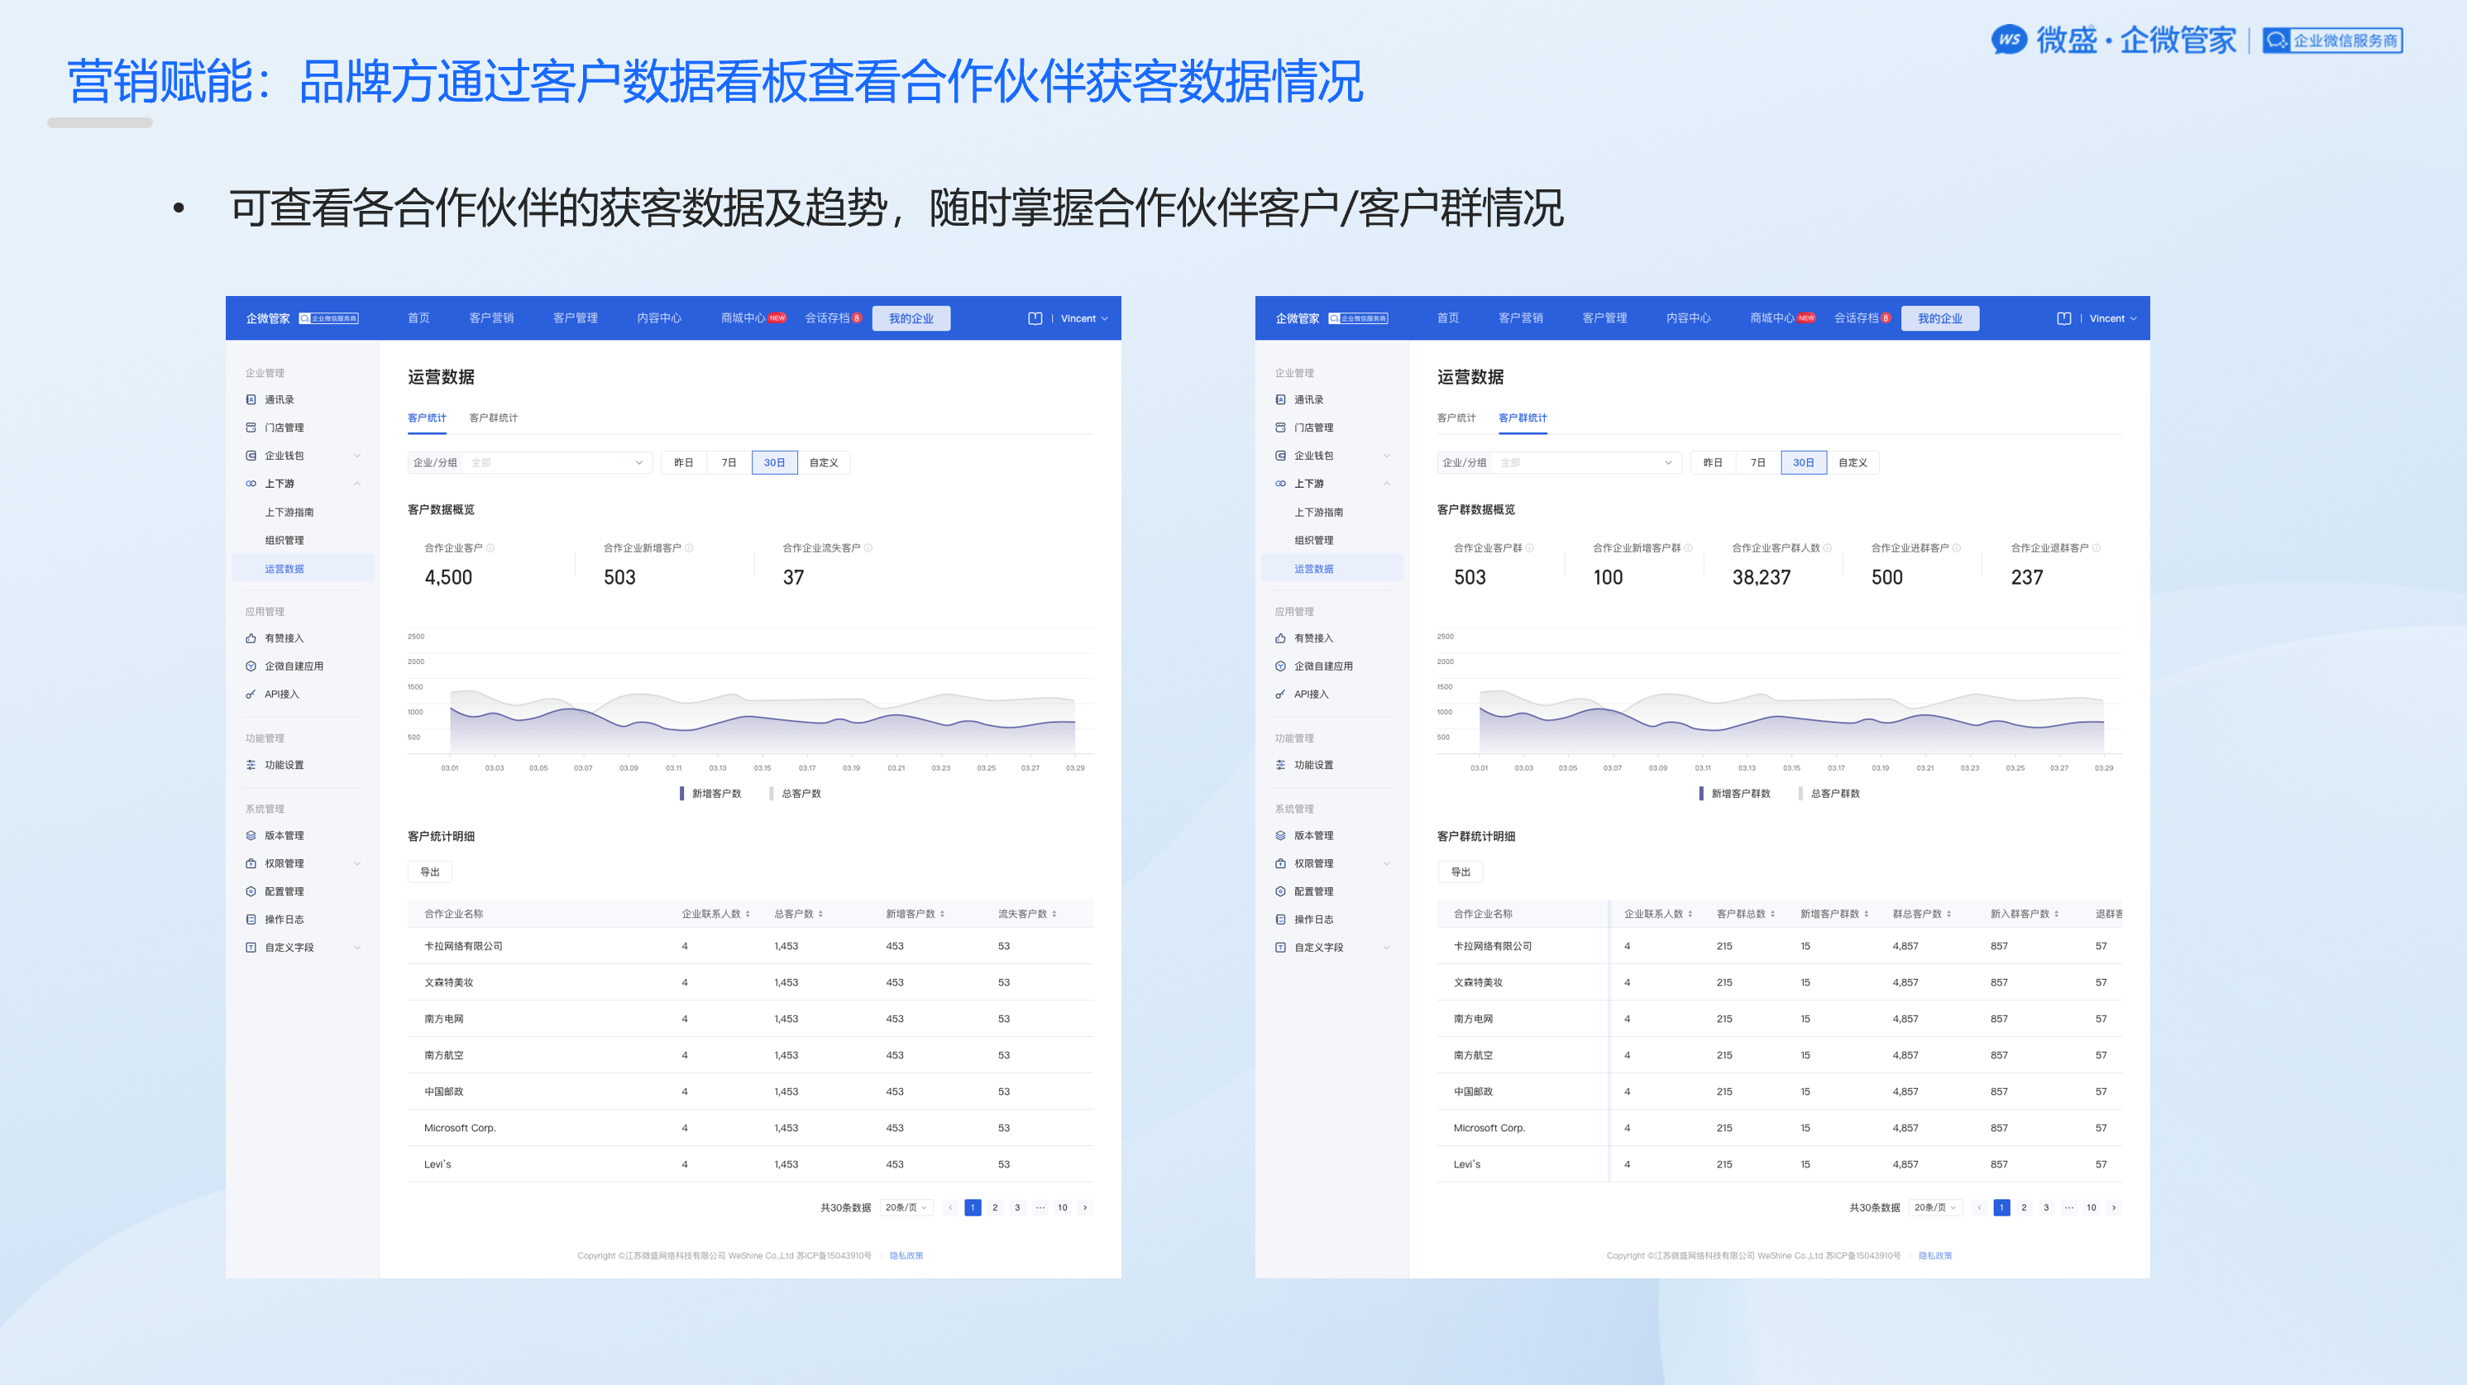Click 配置管理 icon in left dashboard
The image size is (2467, 1385).
tap(251, 891)
